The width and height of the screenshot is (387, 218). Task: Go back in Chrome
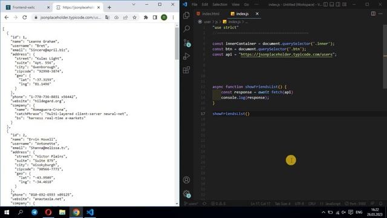[7, 18]
